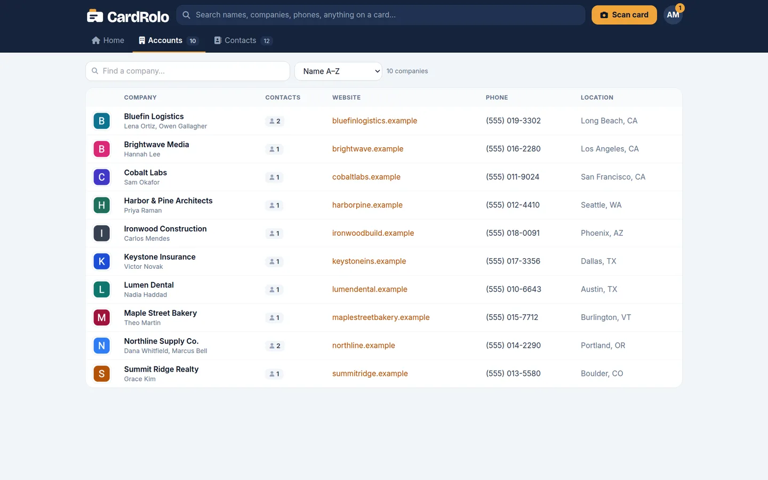Viewport: 768px width, 480px height.
Task: Click the phone number (555) 011-9024
Action: (x=513, y=177)
